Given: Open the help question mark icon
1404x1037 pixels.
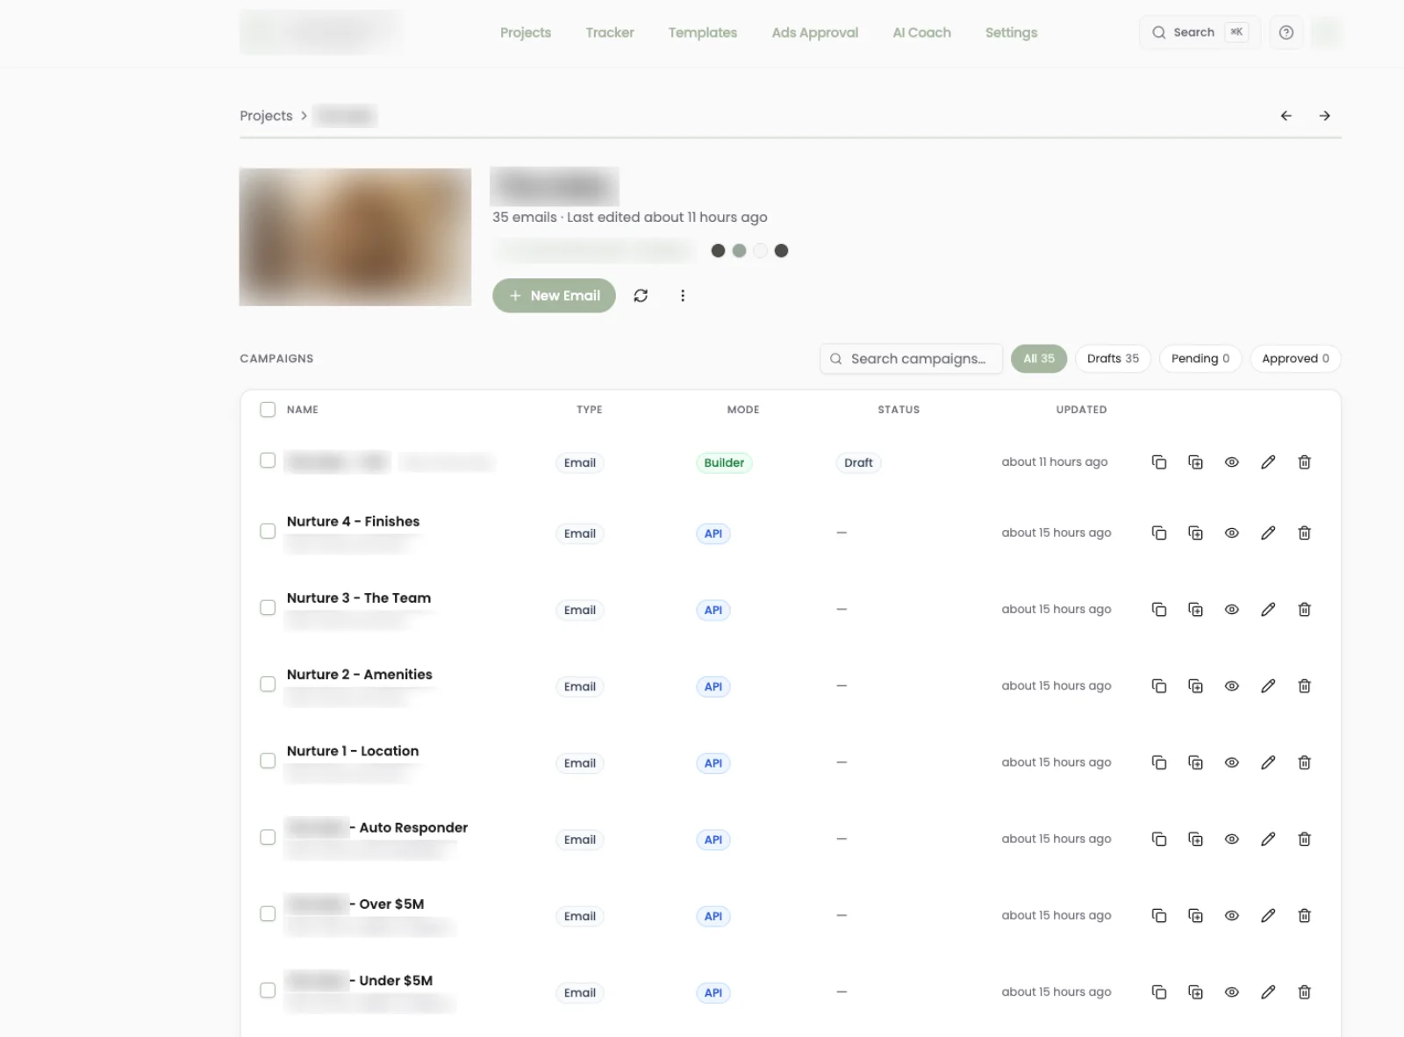Looking at the screenshot, I should point(1286,32).
